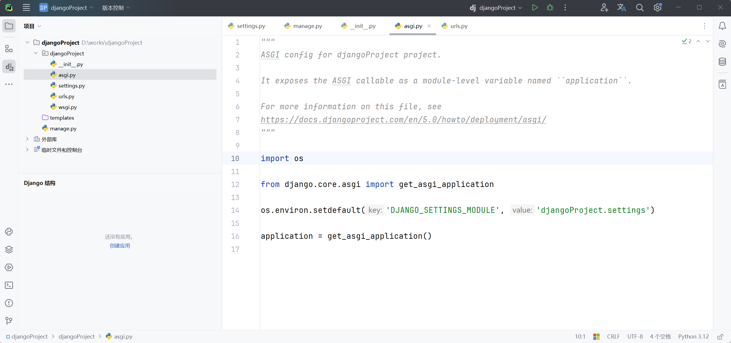The image size is (731, 343).
Task: Open the Structure tool window
Action: [9, 49]
